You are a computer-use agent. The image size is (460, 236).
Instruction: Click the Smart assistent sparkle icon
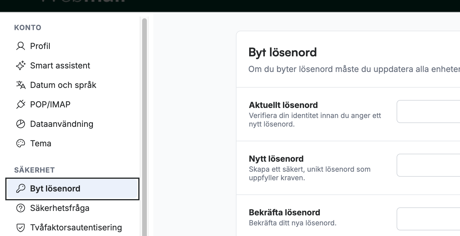20,65
